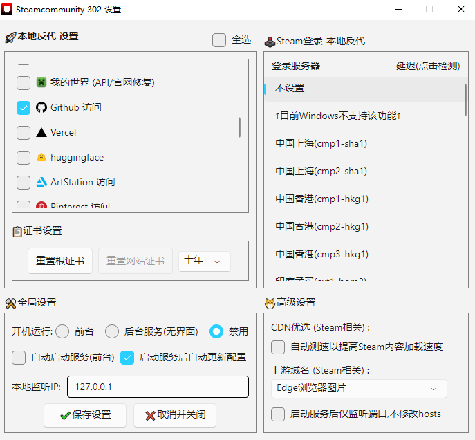
Task: Click the ArtStation logo icon
Action: click(x=41, y=182)
